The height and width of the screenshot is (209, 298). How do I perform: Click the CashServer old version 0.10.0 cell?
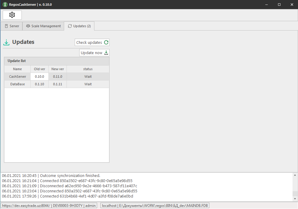pyautogui.click(x=39, y=77)
